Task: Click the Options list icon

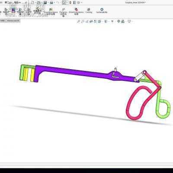Action: [x=79, y=3]
